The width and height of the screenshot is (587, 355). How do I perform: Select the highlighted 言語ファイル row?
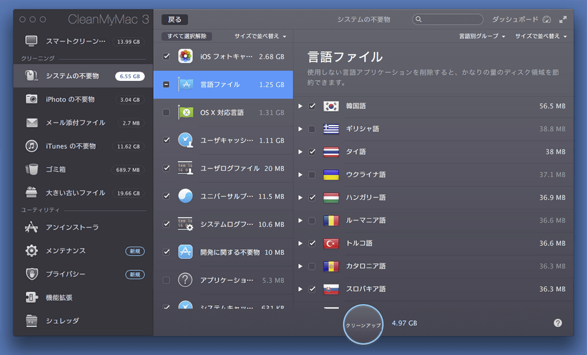[223, 85]
